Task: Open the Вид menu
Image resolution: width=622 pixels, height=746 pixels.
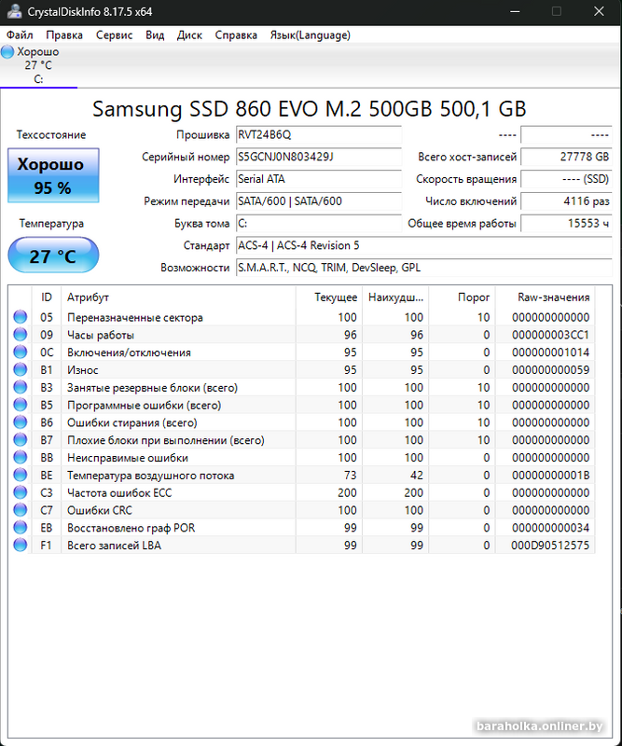Action: [155, 35]
